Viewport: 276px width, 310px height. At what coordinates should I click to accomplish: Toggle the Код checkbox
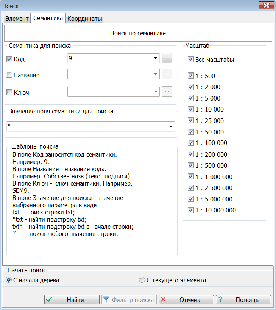(x=9, y=59)
